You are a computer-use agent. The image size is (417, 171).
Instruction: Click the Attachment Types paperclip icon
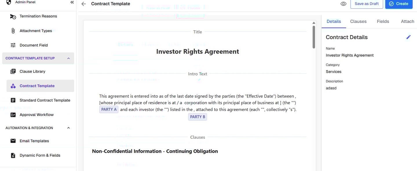click(13, 31)
